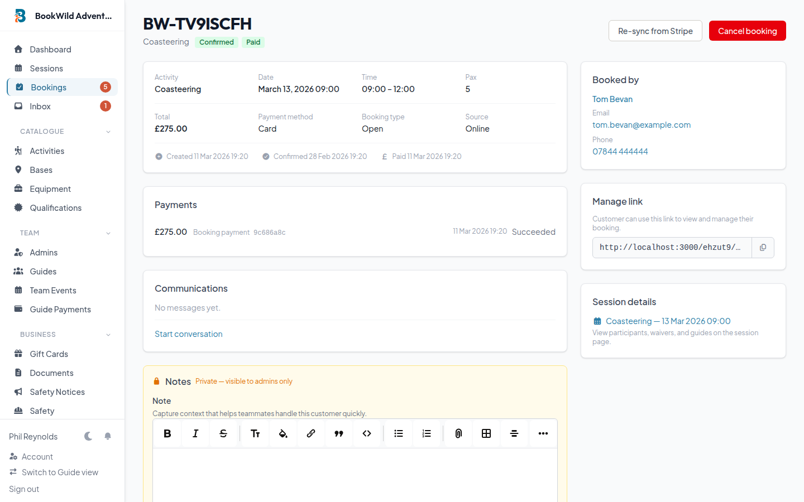Open the Inbox menu item

click(40, 107)
